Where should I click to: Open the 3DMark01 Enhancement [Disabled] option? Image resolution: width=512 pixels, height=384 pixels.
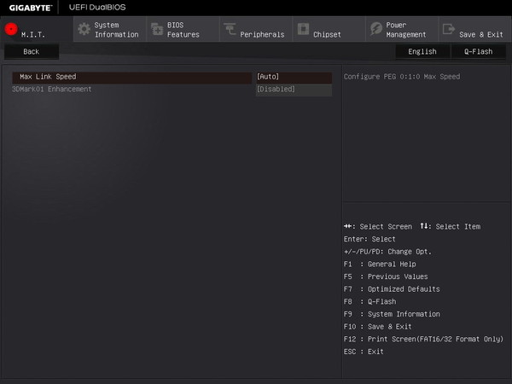(294, 89)
